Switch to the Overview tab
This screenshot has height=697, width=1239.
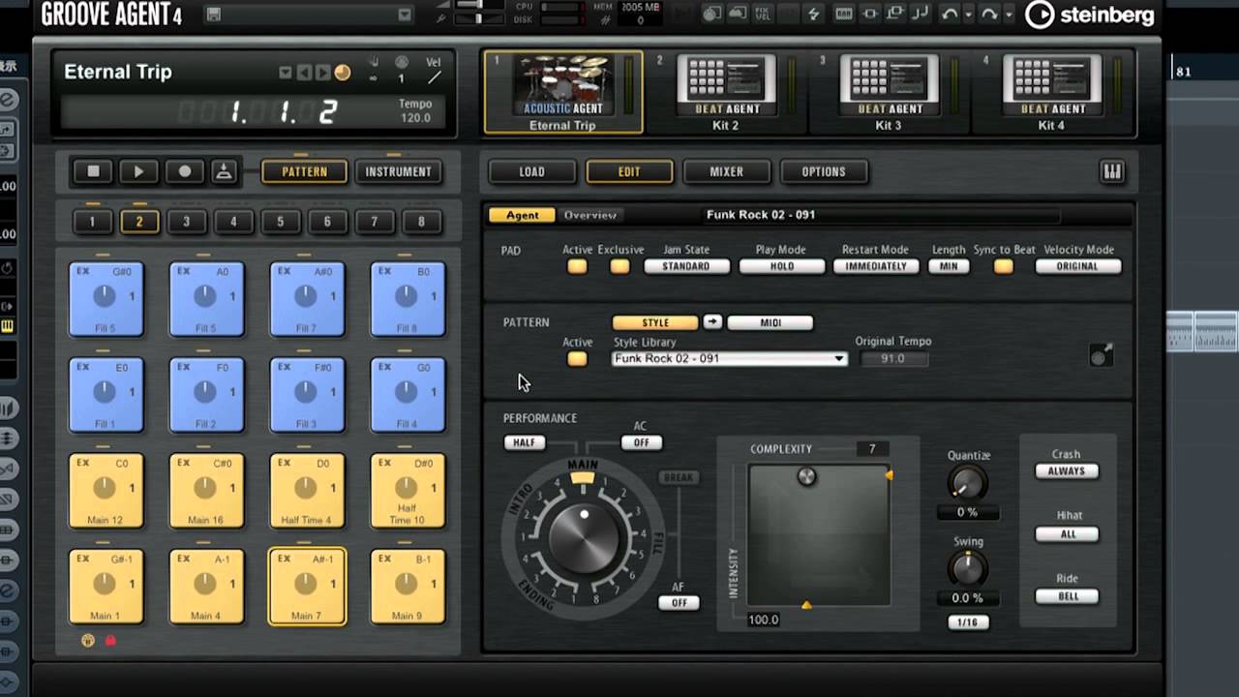[x=590, y=215]
